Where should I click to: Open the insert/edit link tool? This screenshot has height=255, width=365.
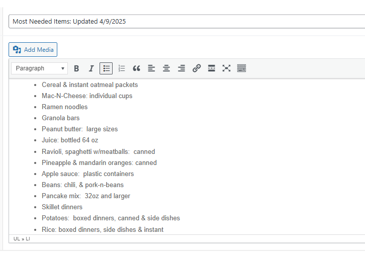pyautogui.click(x=197, y=68)
